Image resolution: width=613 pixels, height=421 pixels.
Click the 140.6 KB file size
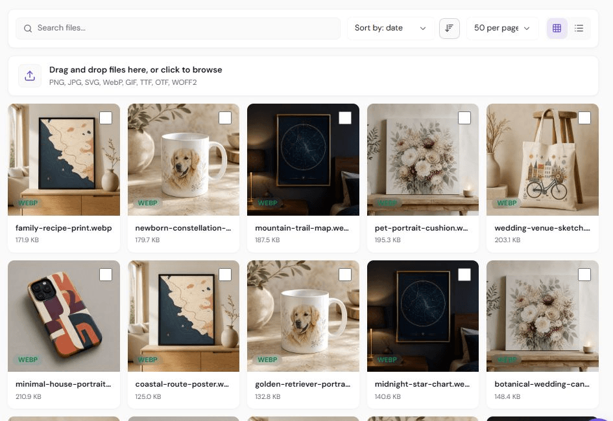[387, 397]
